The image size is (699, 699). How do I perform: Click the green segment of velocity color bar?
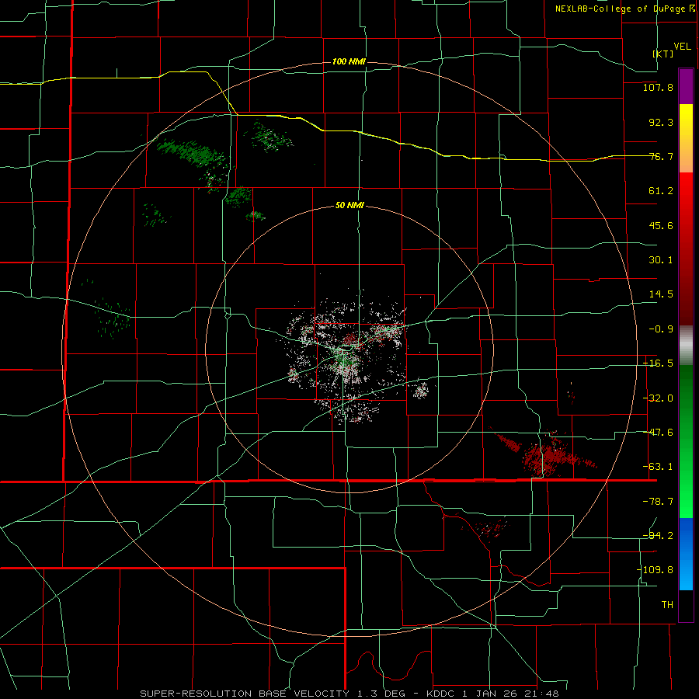686,441
